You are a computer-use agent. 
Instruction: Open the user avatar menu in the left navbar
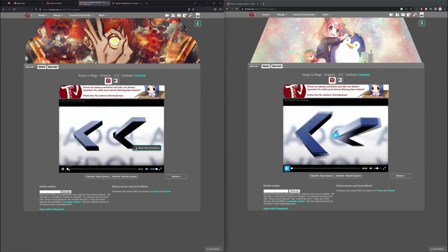pos(197,15)
